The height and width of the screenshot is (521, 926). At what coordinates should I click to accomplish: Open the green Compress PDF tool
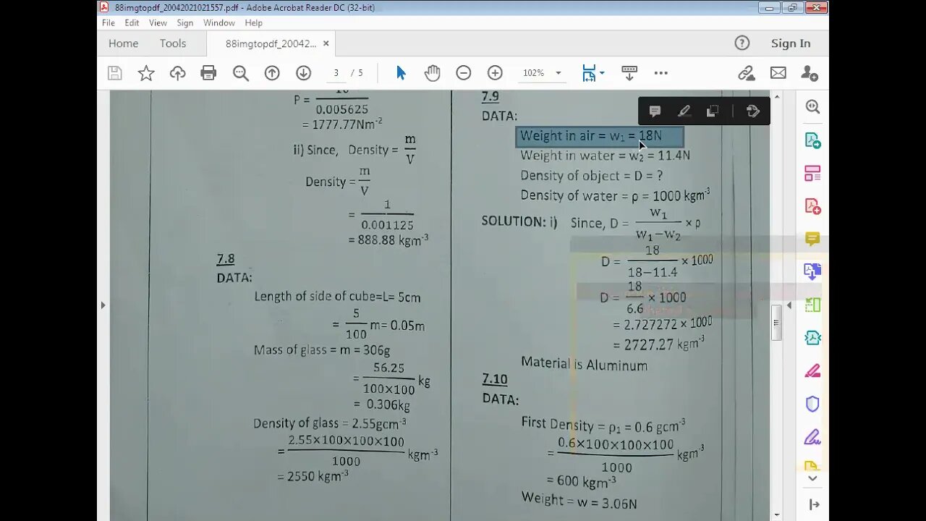coord(812,338)
